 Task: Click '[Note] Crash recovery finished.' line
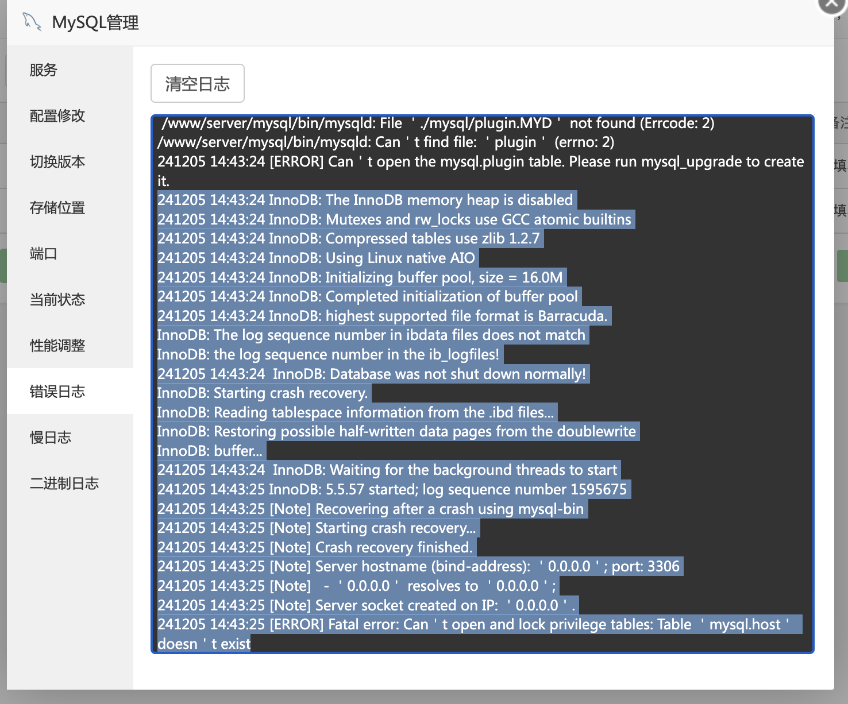pos(315,547)
